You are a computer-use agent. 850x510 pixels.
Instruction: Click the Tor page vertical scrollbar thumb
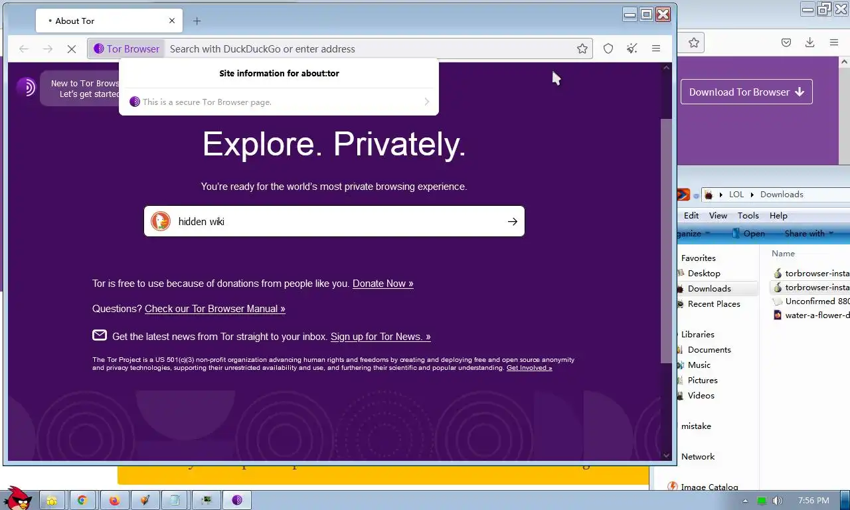tap(666, 240)
